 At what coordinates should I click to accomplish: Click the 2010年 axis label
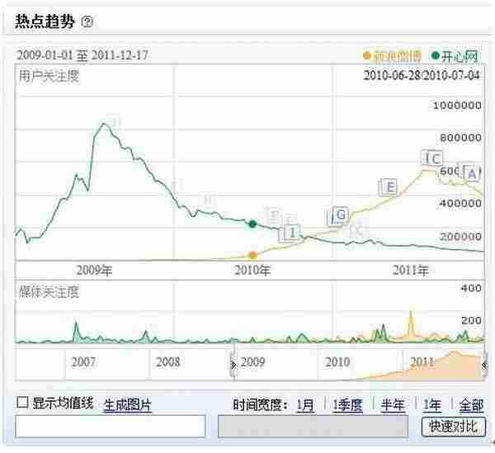tap(252, 271)
